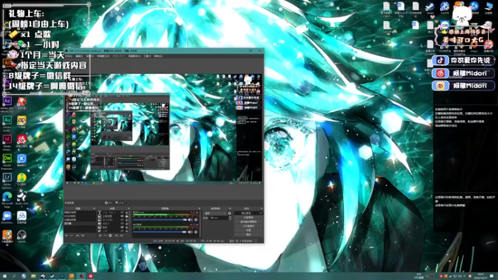Click studio mode button in OBS controls
Screen dimensions: 498x280
[x=248, y=226]
